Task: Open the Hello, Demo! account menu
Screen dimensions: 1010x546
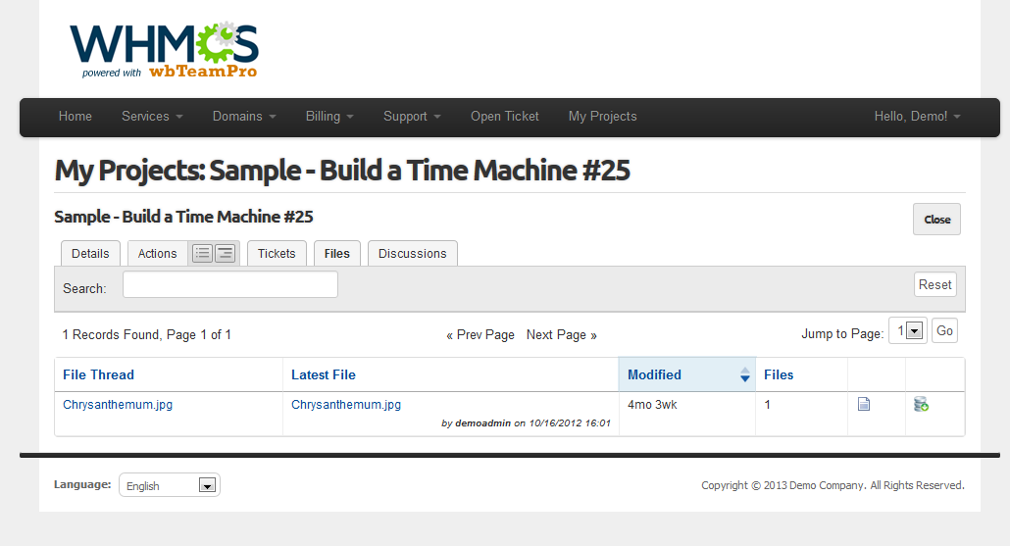Action: pos(917,117)
